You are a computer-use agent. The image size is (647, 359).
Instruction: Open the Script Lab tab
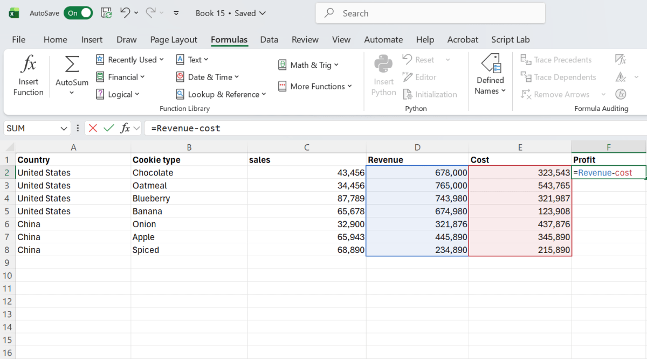click(x=510, y=39)
